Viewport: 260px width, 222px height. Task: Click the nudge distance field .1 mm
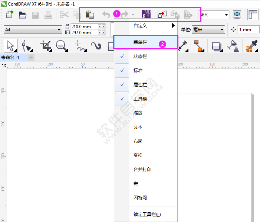coord(248,30)
